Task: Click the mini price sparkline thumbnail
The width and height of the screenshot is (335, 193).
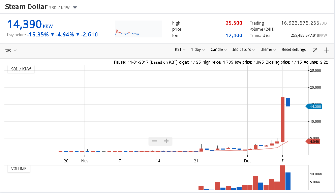Action: pyautogui.click(x=139, y=29)
